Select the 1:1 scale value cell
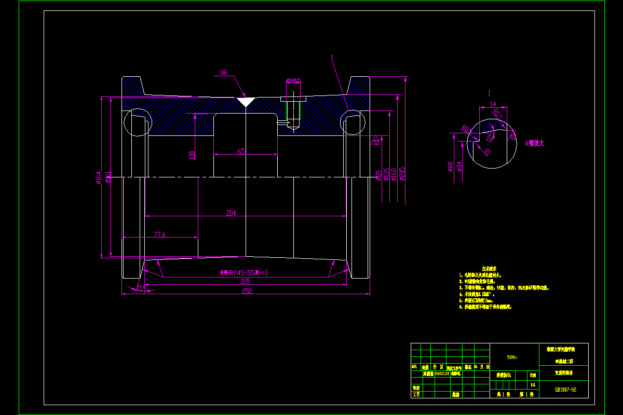 click(x=533, y=384)
